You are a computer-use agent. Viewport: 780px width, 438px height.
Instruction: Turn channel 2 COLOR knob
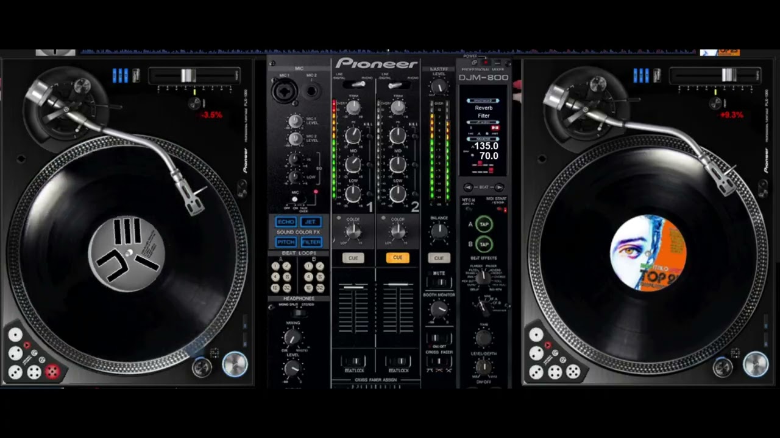coord(398,231)
